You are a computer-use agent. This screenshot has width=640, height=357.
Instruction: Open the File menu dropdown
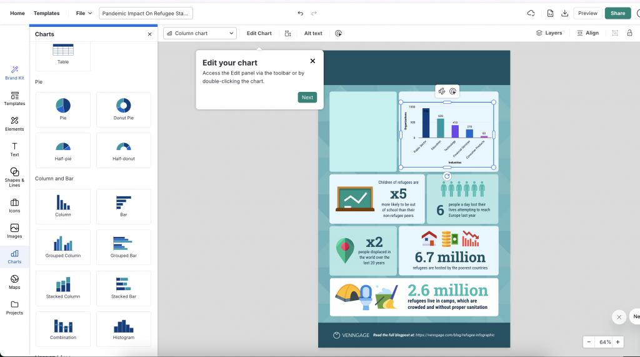click(x=84, y=13)
